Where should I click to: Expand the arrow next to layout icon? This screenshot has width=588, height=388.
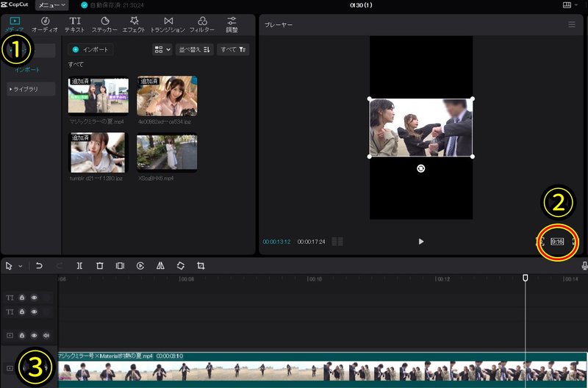pyautogui.click(x=576, y=5)
